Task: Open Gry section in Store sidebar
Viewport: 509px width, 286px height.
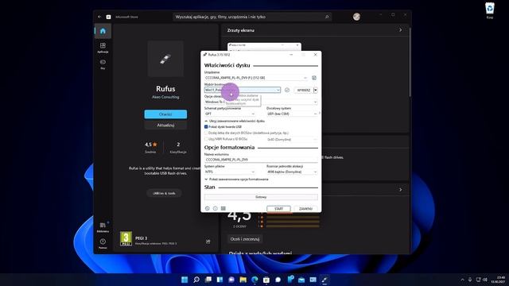Action: 103,64
